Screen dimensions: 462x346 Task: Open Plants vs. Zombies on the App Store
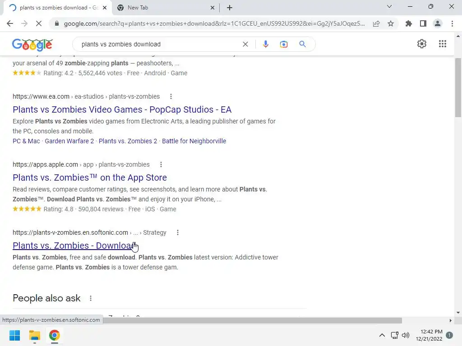point(90,178)
